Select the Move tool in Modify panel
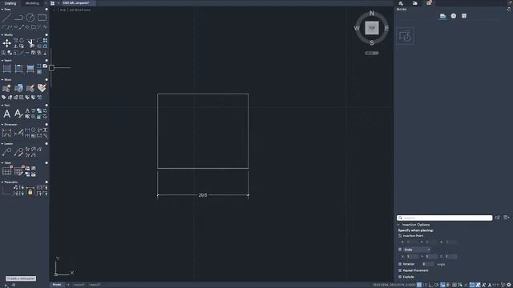 7,43
